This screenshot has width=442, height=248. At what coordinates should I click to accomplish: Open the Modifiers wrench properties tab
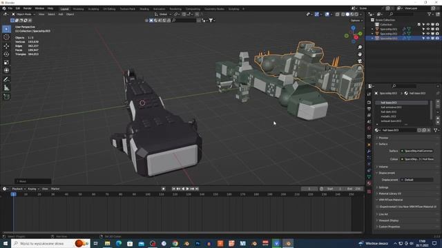point(369,152)
